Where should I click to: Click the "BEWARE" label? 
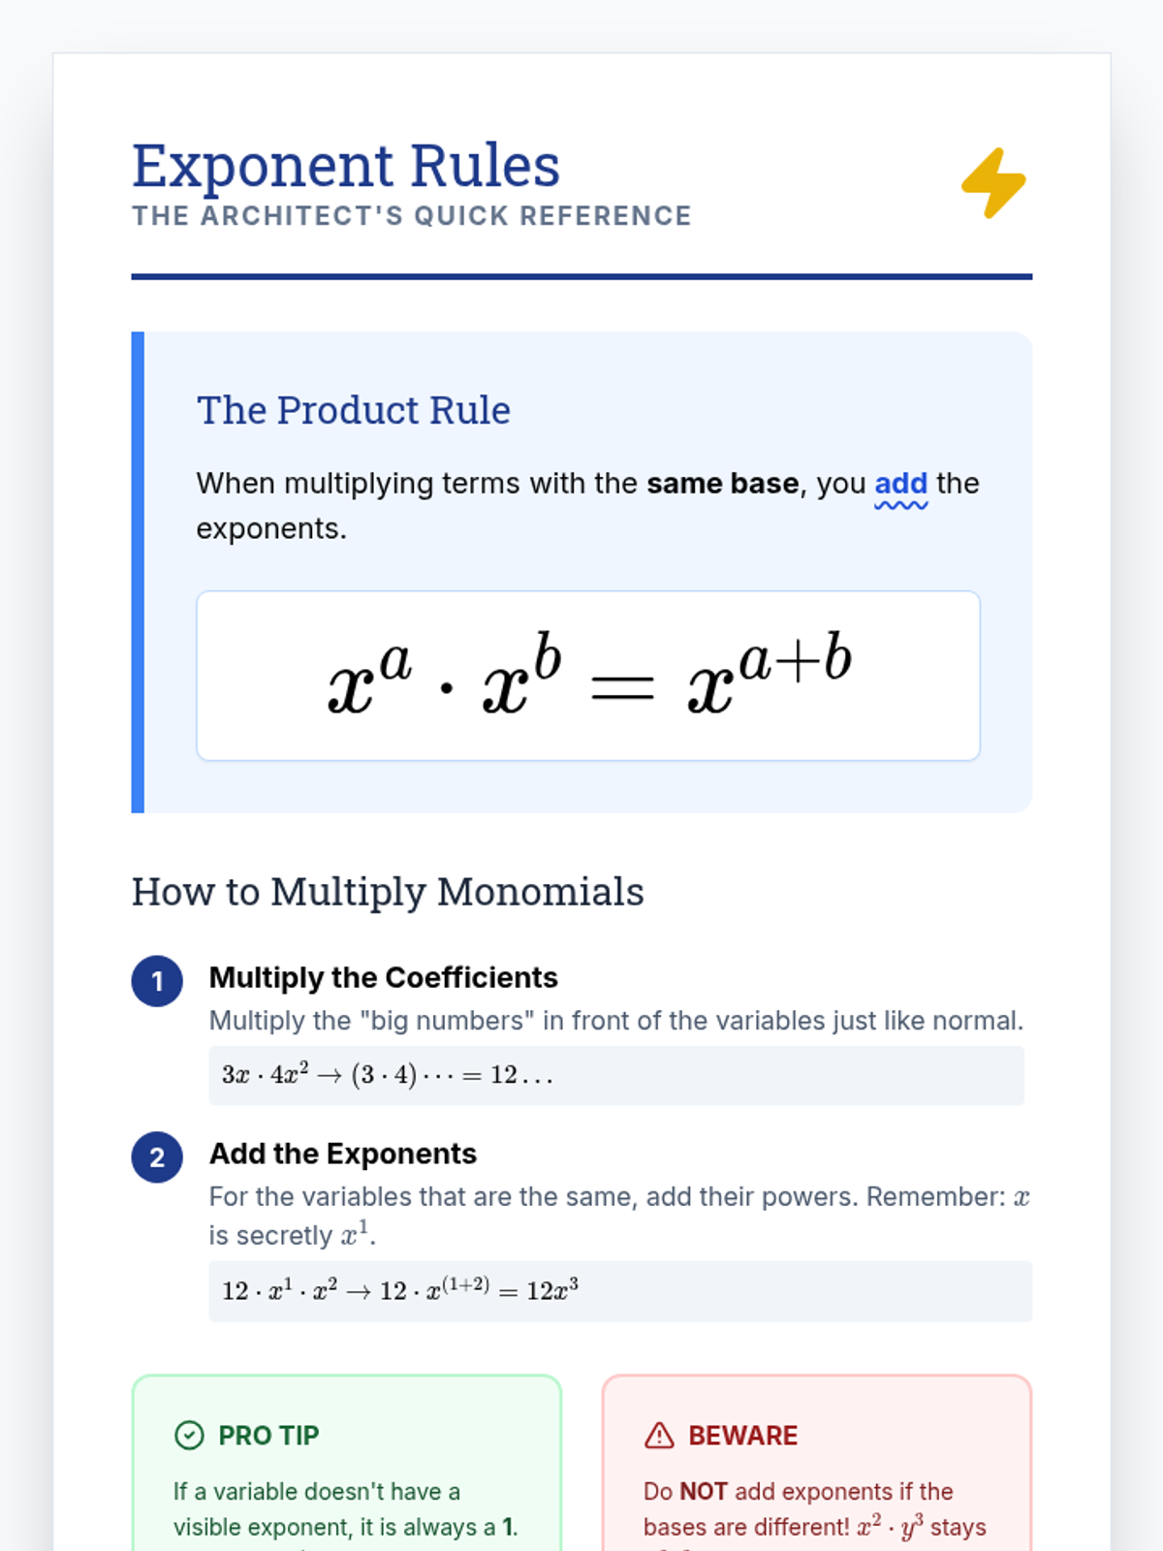[x=743, y=1436]
